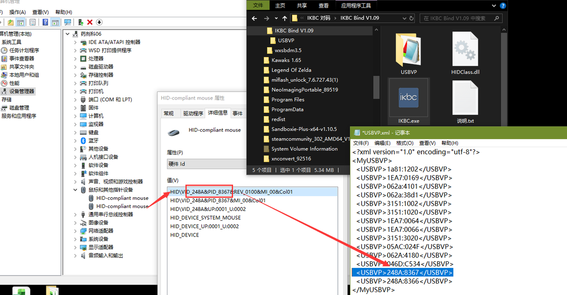
Task: Expand the 处理器 device category
Action: click(75, 59)
